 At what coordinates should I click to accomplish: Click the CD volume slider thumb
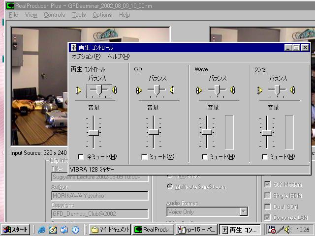point(154,132)
